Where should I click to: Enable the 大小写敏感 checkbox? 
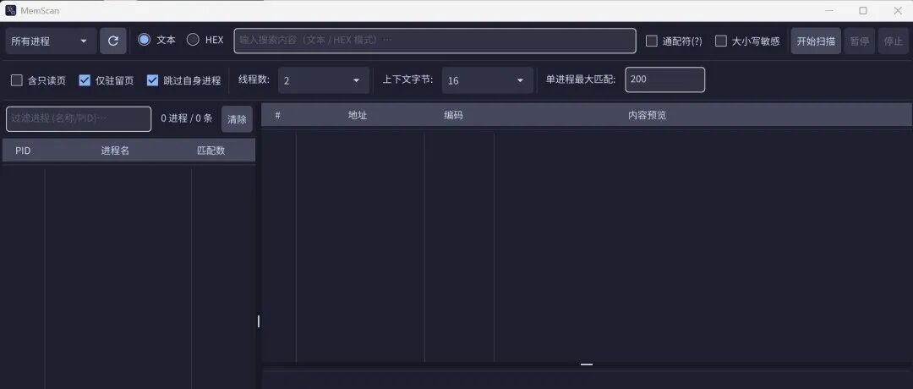pyautogui.click(x=721, y=41)
